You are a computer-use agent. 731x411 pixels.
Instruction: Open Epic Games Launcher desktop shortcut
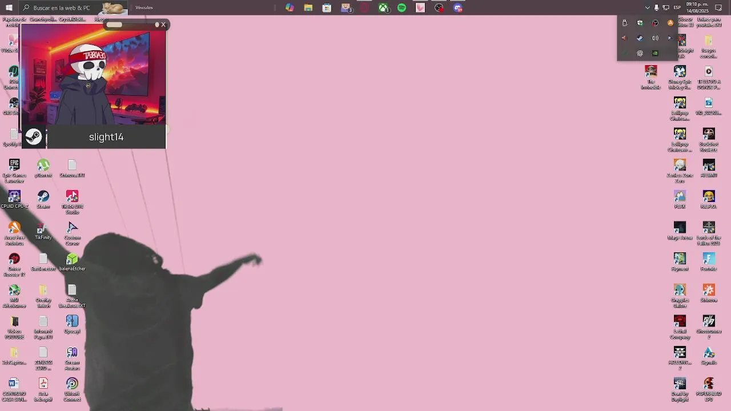tap(14, 171)
